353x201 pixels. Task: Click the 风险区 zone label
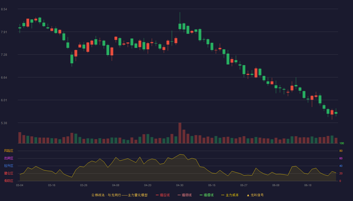tap(9, 151)
